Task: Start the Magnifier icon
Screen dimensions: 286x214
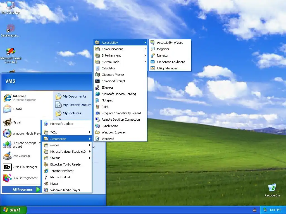Action: (x=153, y=49)
